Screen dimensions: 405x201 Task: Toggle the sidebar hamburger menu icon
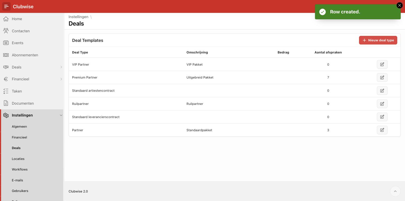(x=6, y=6)
